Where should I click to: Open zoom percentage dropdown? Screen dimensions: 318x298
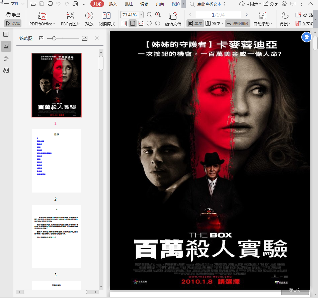(x=142, y=15)
